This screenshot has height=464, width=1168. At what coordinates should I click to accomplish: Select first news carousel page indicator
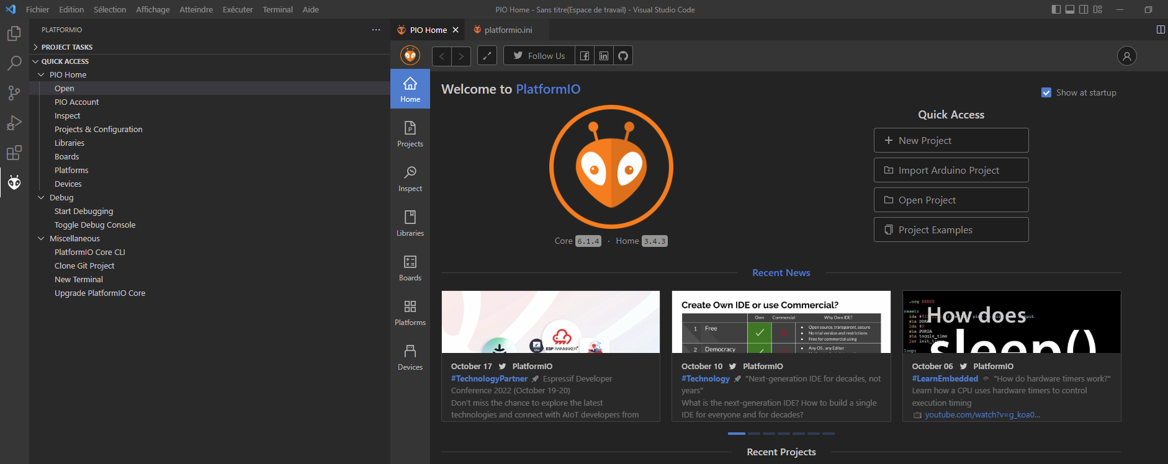click(736, 434)
